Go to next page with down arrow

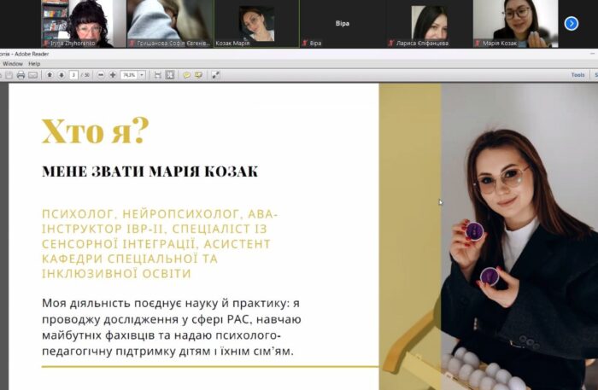(x=62, y=75)
